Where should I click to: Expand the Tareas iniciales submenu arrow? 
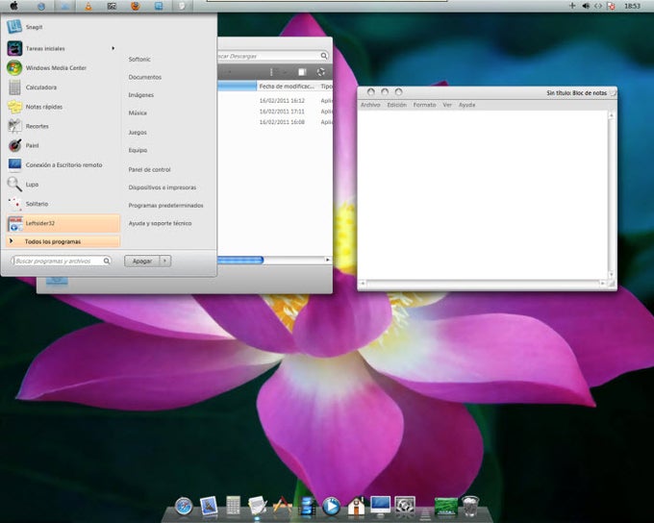113,48
